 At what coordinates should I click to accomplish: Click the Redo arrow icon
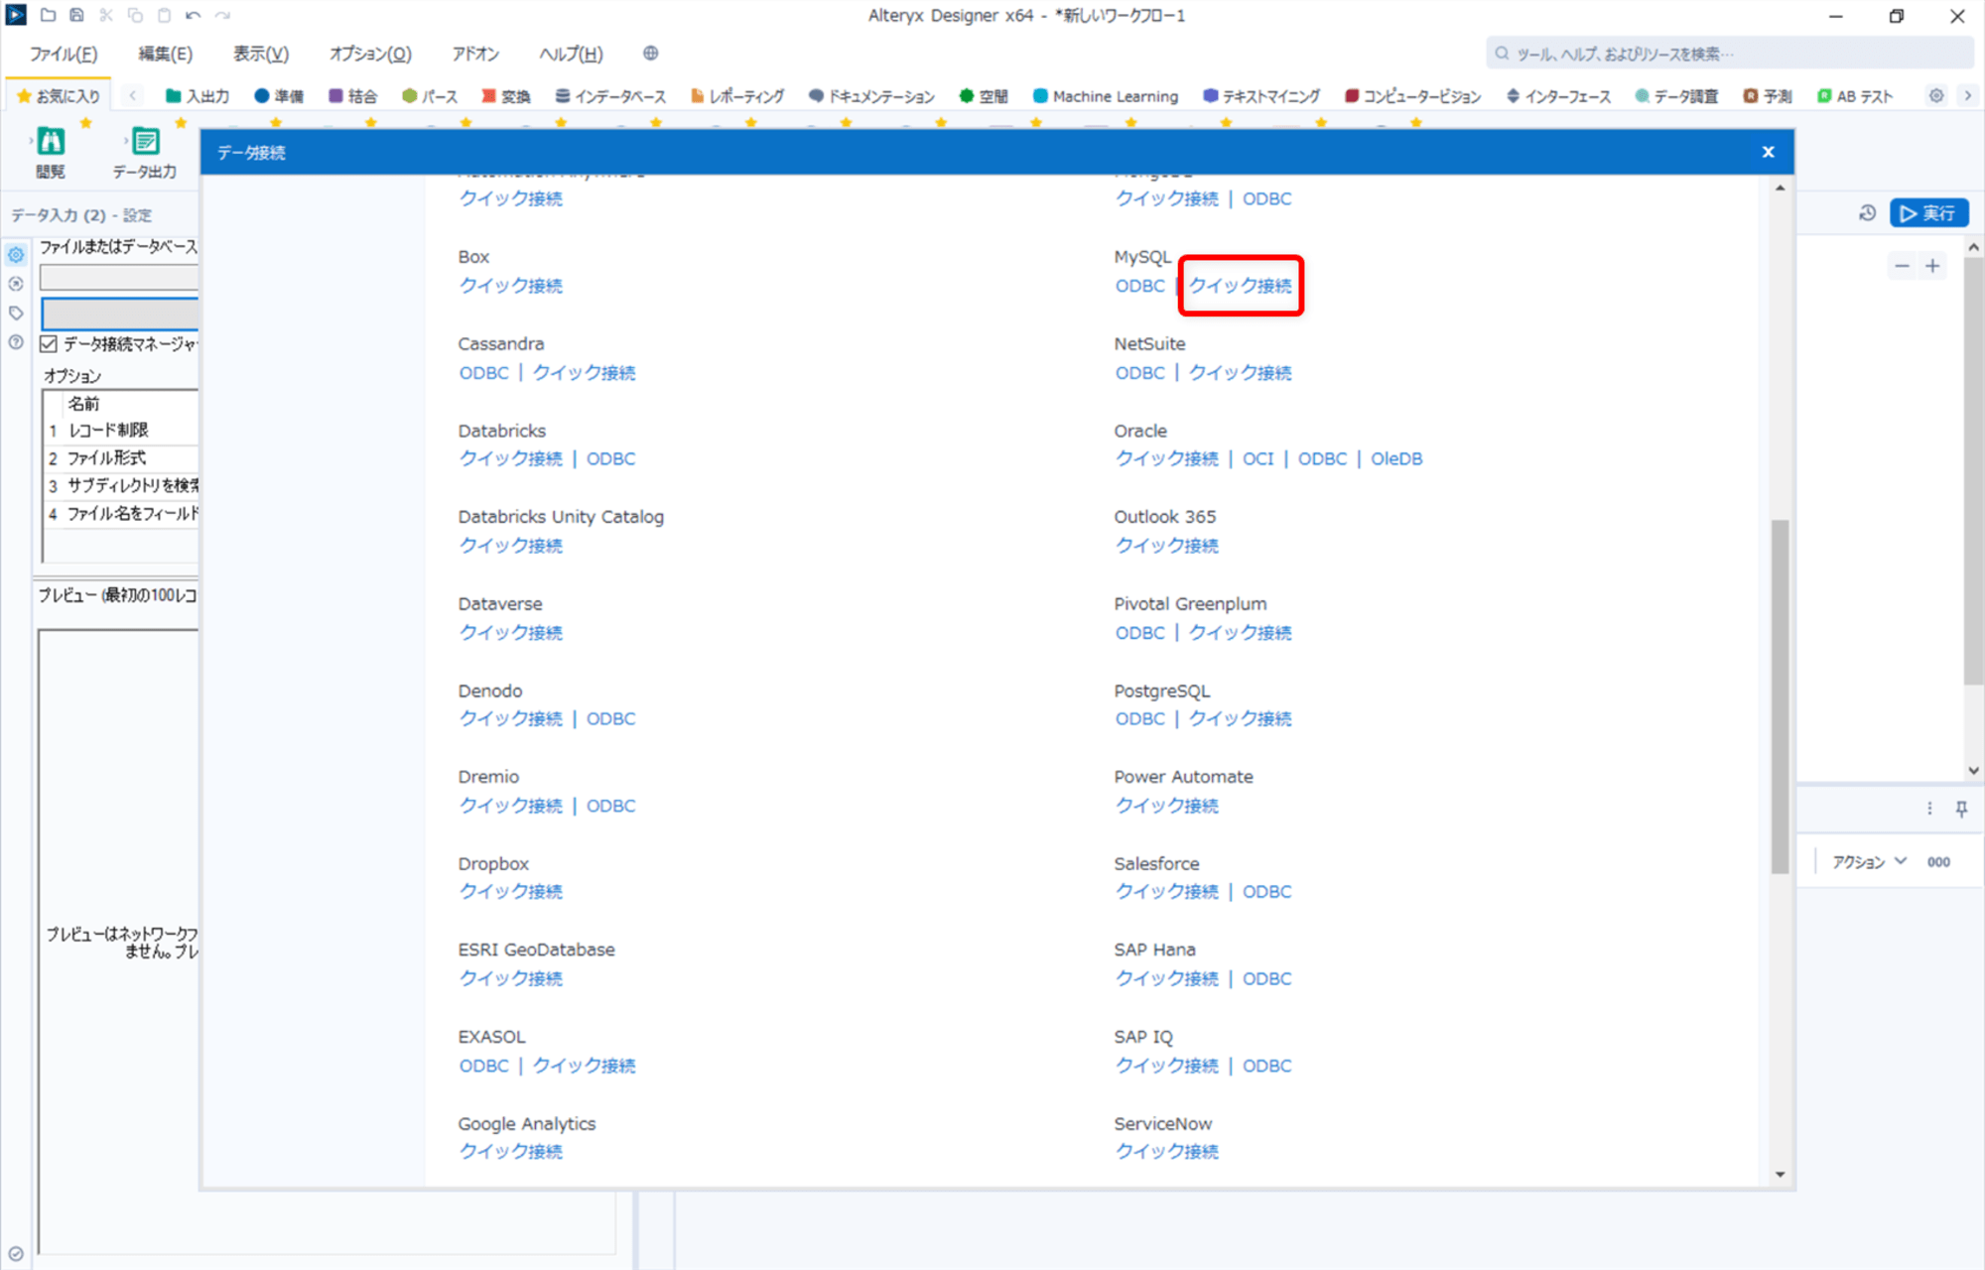223,15
